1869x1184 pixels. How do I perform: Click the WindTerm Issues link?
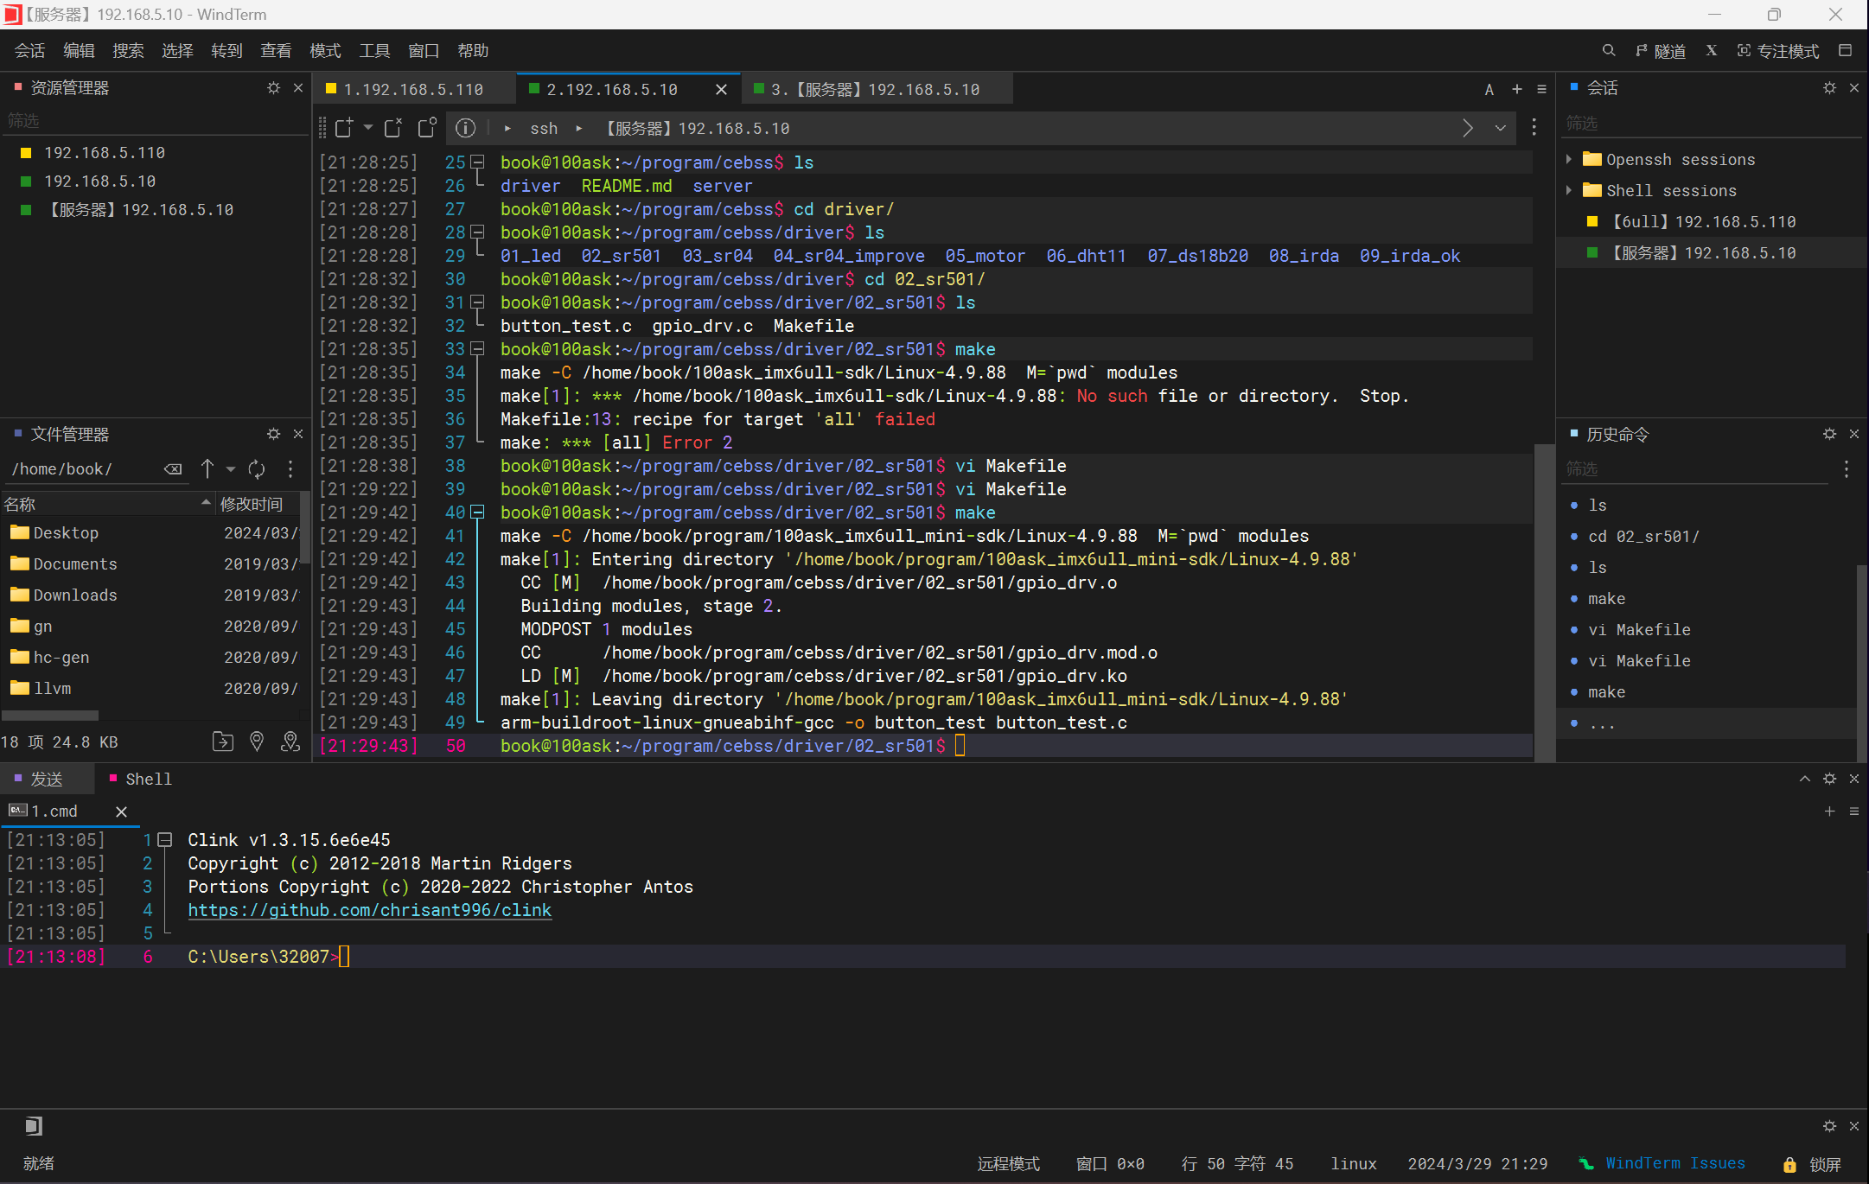1674,1163
